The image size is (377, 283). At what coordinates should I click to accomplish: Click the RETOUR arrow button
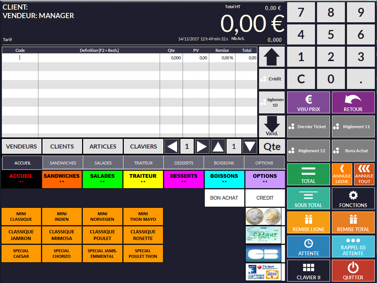coord(353,102)
